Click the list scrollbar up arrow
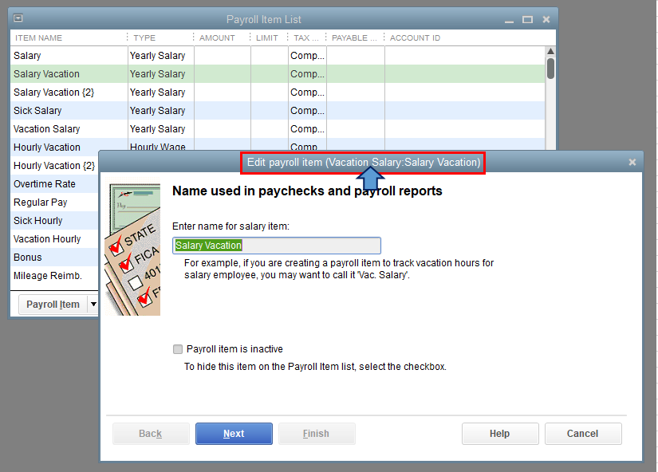The image size is (658, 472). click(x=550, y=51)
